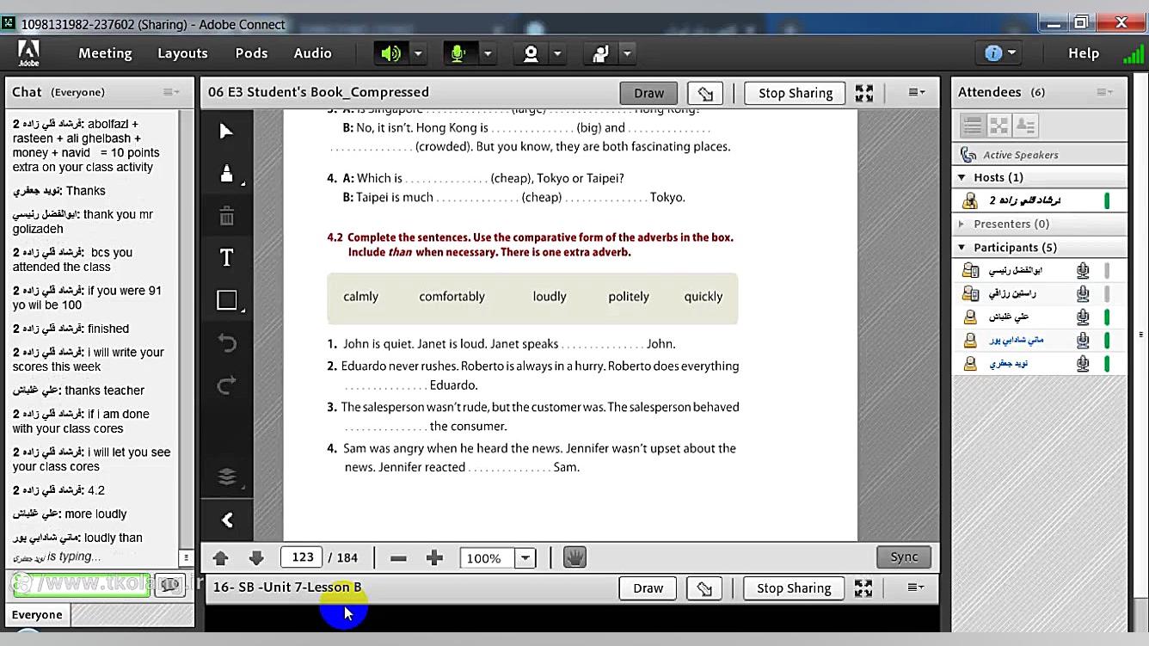
Task: Zoom in with the plus button
Action: point(434,557)
